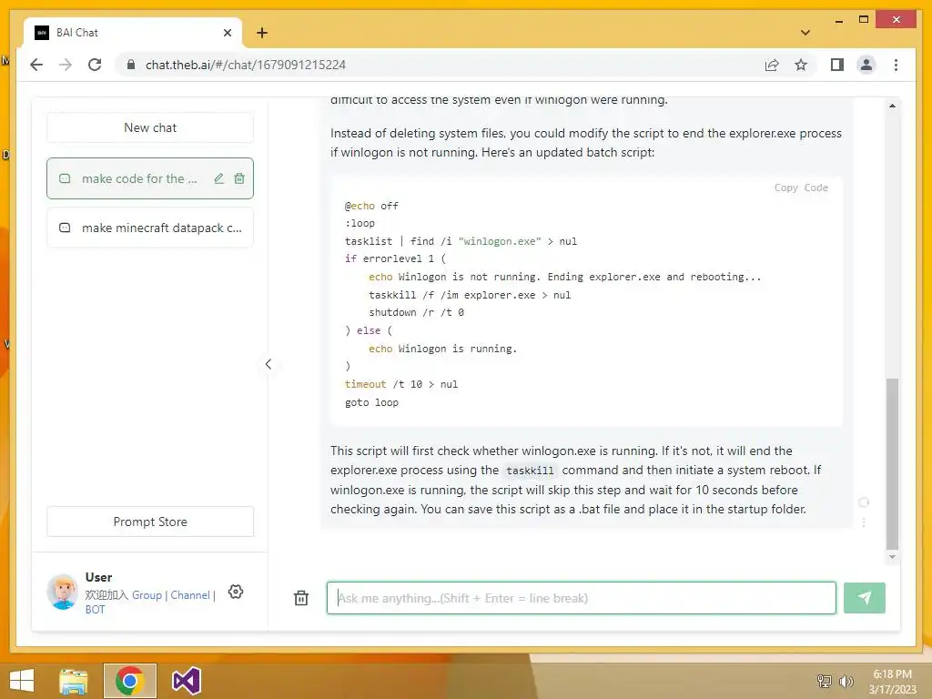932x699 pixels.
Task: Open Chrome three-dot menu
Action: [896, 65]
